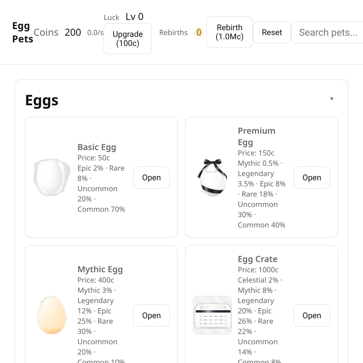
Task: Select the Premium Egg title text
Action: [x=256, y=136]
